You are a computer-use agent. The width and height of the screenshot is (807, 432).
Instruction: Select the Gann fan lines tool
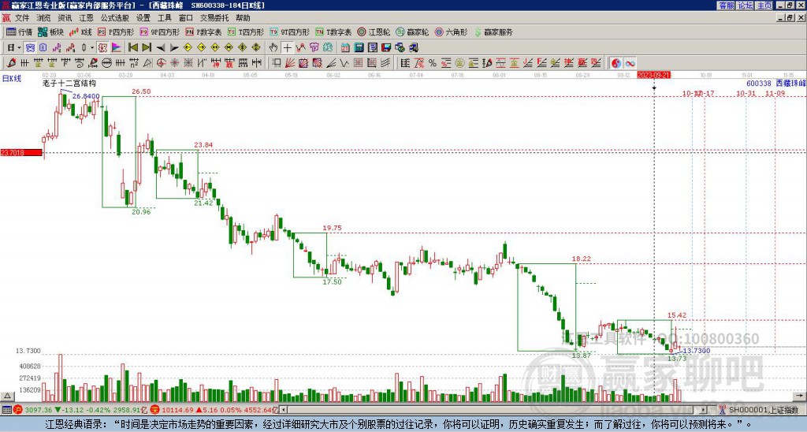pos(289,63)
